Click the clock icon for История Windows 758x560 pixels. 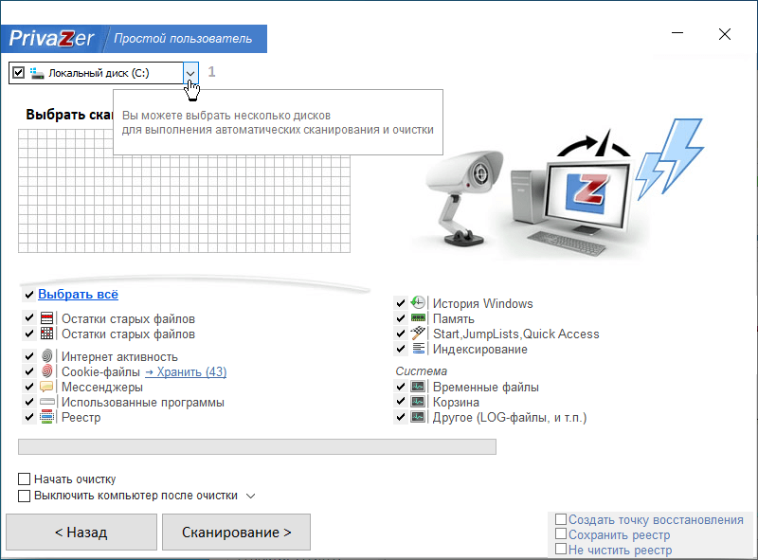tap(418, 302)
